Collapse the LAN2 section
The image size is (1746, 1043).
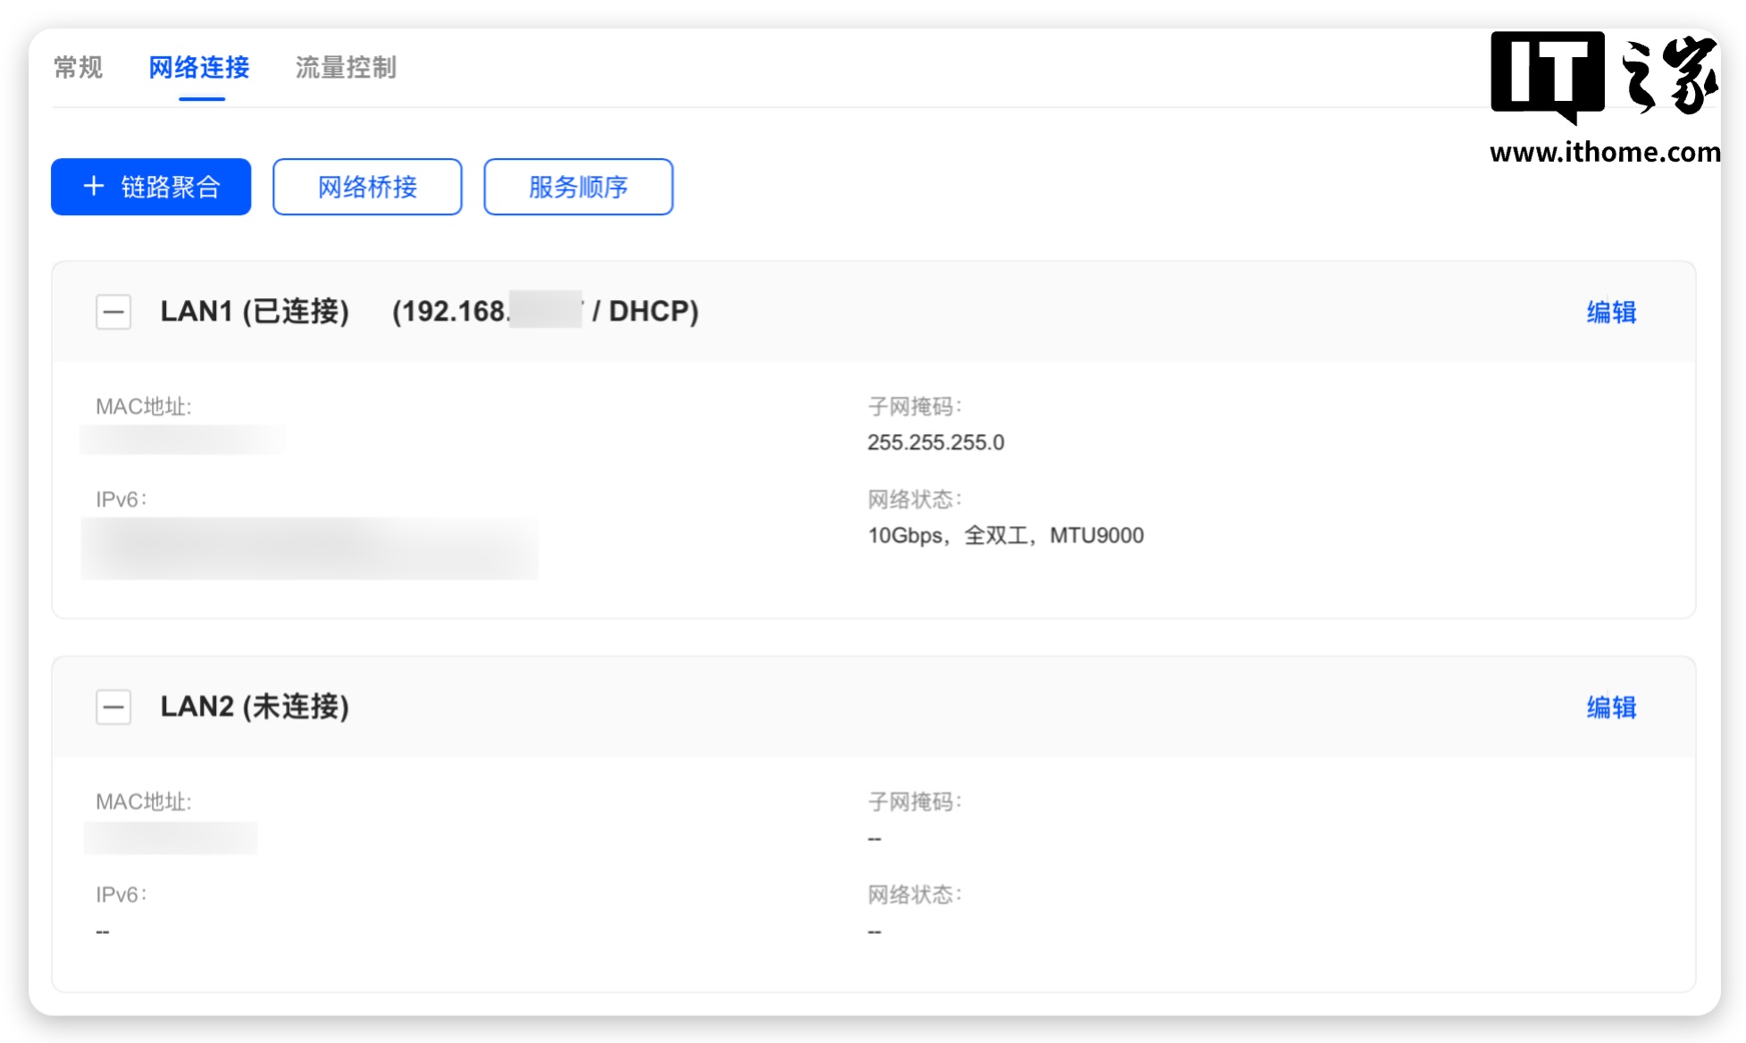pyautogui.click(x=113, y=707)
